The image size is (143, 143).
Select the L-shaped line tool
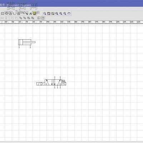[14, 14]
